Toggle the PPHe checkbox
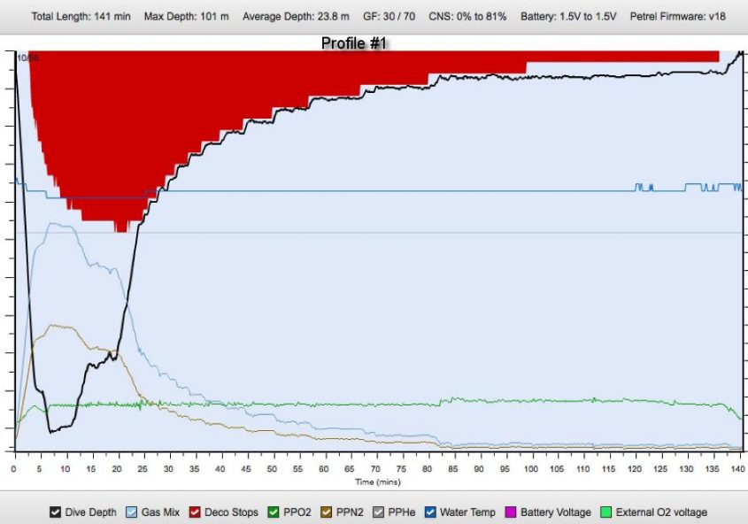 point(379,512)
